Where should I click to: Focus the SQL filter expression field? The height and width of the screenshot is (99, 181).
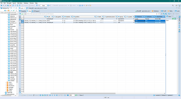[x=91, y=14]
